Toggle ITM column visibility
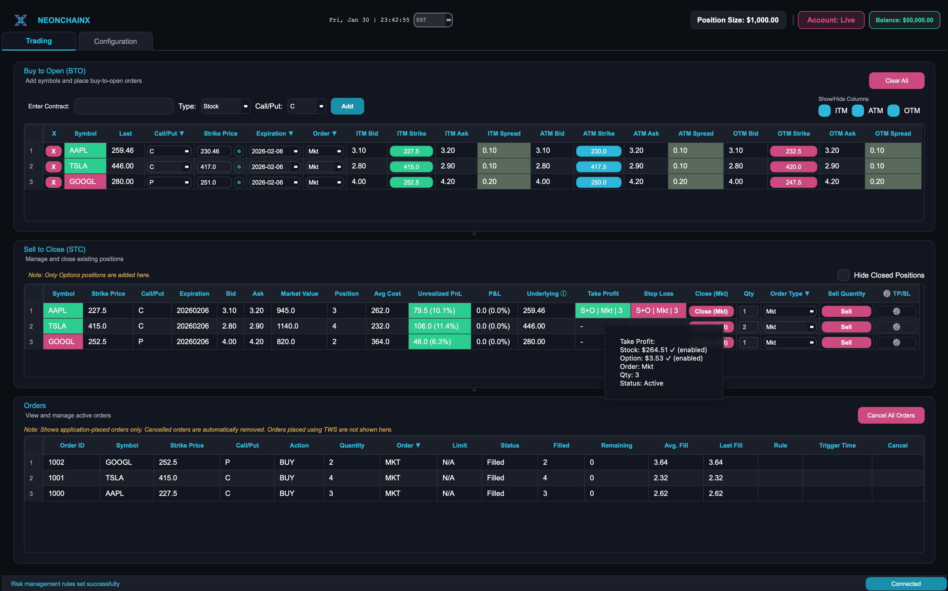 tap(825, 111)
